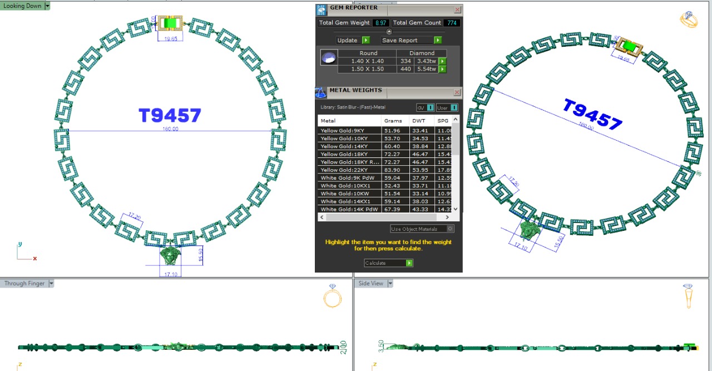This screenshot has height=371, width=712.
Task: Open the Through Finger viewport dropdown
Action: [51, 284]
